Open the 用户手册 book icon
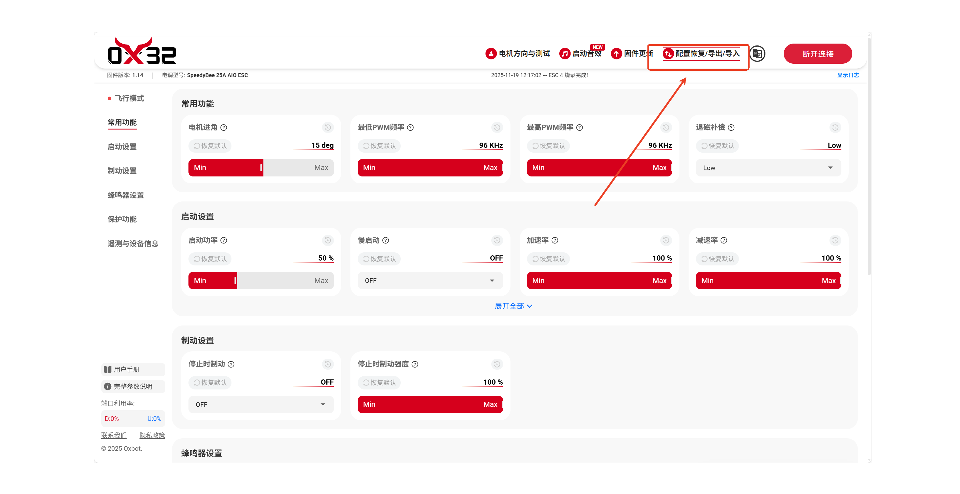This screenshot has height=494, width=960. pyautogui.click(x=108, y=369)
